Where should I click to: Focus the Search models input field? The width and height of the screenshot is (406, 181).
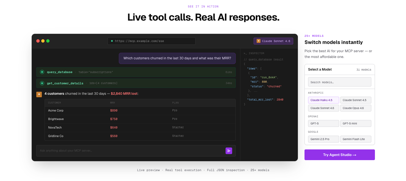[x=340, y=82]
